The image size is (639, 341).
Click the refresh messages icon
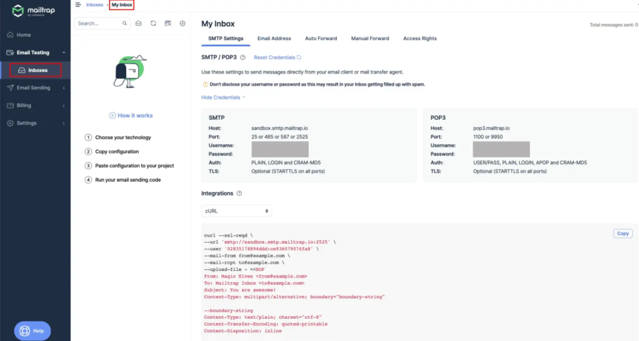(154, 23)
